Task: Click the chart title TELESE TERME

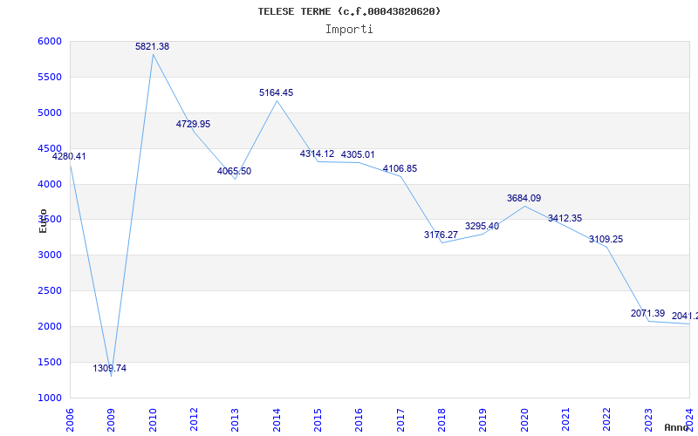Action: (x=349, y=11)
